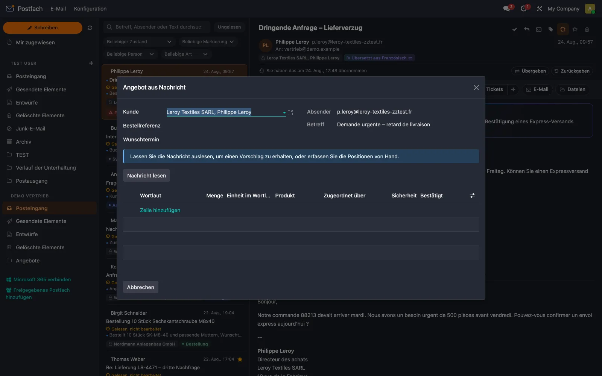602x376 pixels.
Task: Open Postfach app menu title
Action: (30, 9)
